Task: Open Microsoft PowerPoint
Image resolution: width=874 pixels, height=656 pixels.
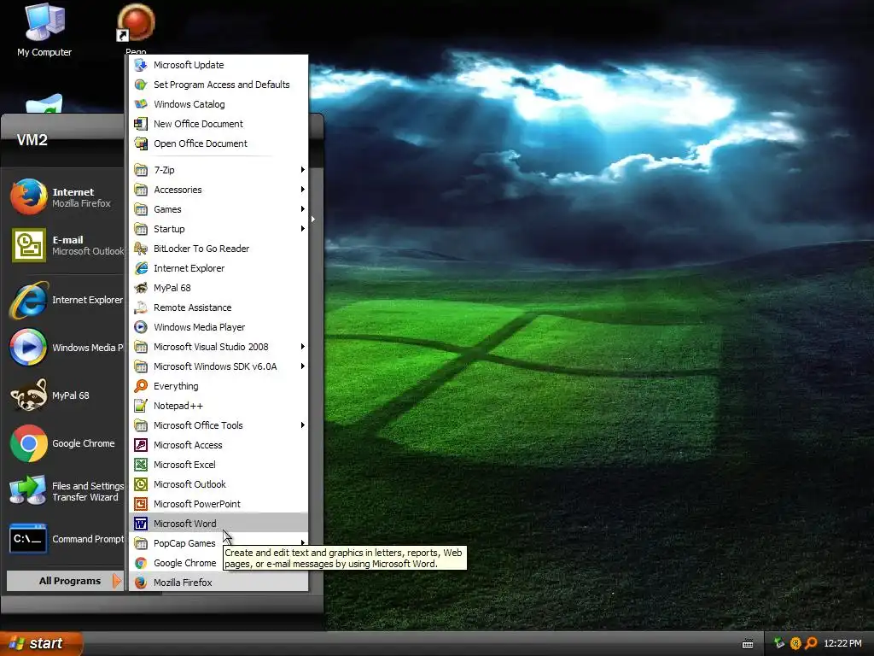Action: click(x=218, y=504)
